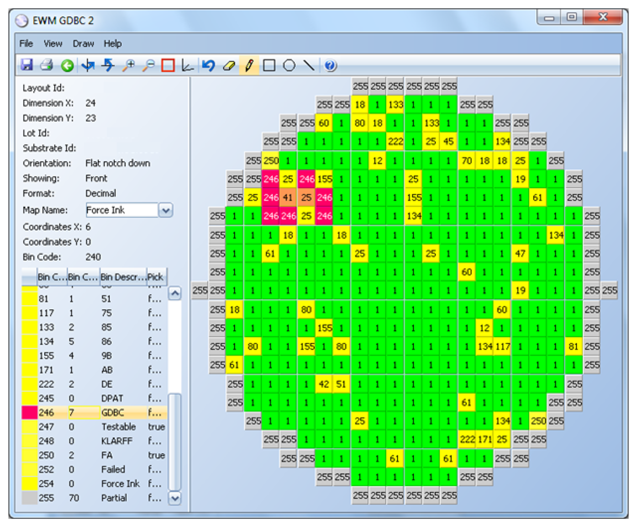637x527 pixels.
Task: Select the red rectangle selection tool
Action: (168, 65)
